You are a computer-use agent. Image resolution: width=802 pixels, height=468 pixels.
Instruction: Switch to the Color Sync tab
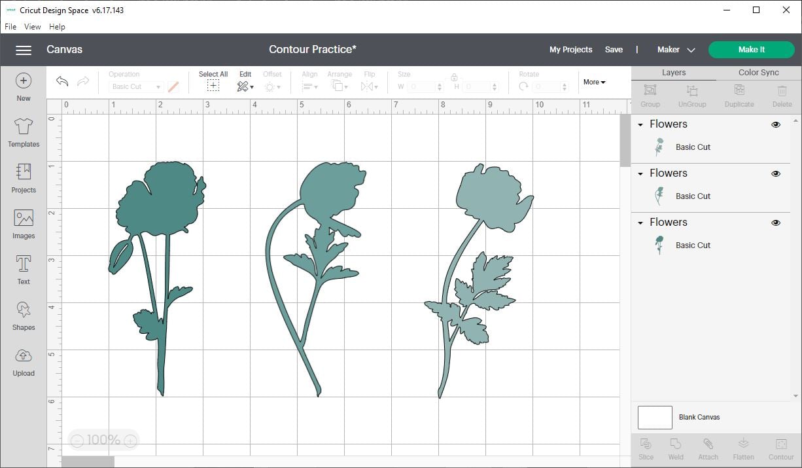tap(758, 73)
